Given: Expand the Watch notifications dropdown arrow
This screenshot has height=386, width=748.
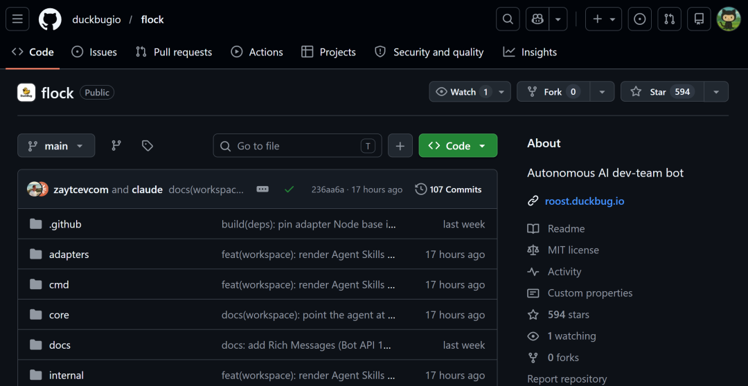Looking at the screenshot, I should 501,92.
